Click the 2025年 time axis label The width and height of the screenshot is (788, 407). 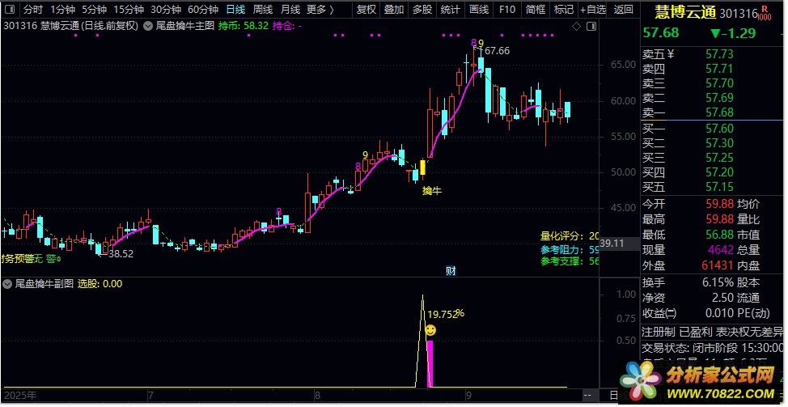20,394
